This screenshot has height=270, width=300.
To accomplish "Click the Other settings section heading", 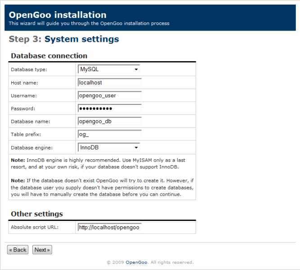I will pyautogui.click(x=37, y=214).
